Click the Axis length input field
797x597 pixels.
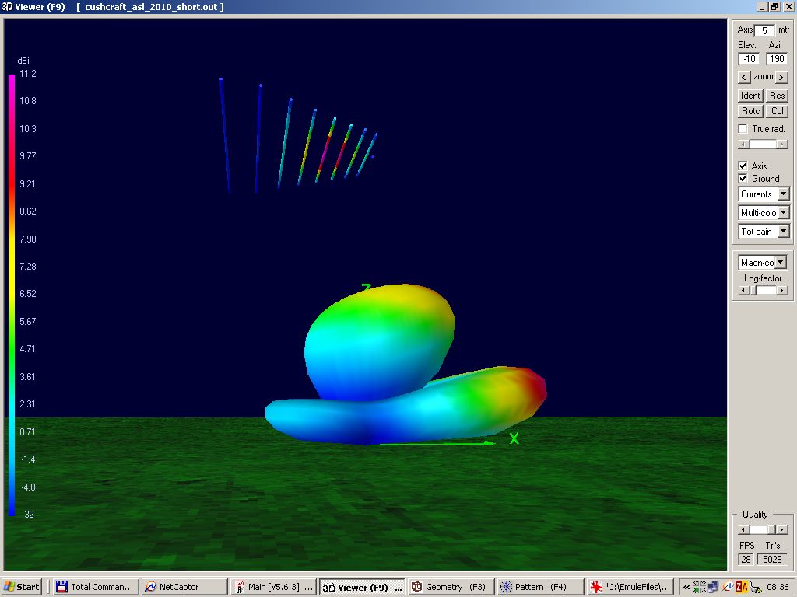764,30
